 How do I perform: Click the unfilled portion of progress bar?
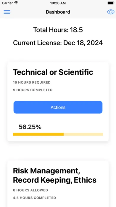[83, 134]
